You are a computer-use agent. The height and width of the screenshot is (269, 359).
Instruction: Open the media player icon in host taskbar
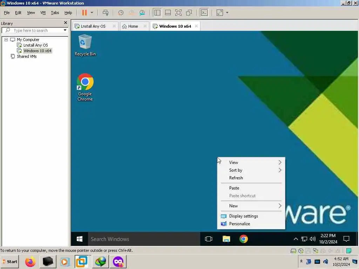click(x=65, y=262)
